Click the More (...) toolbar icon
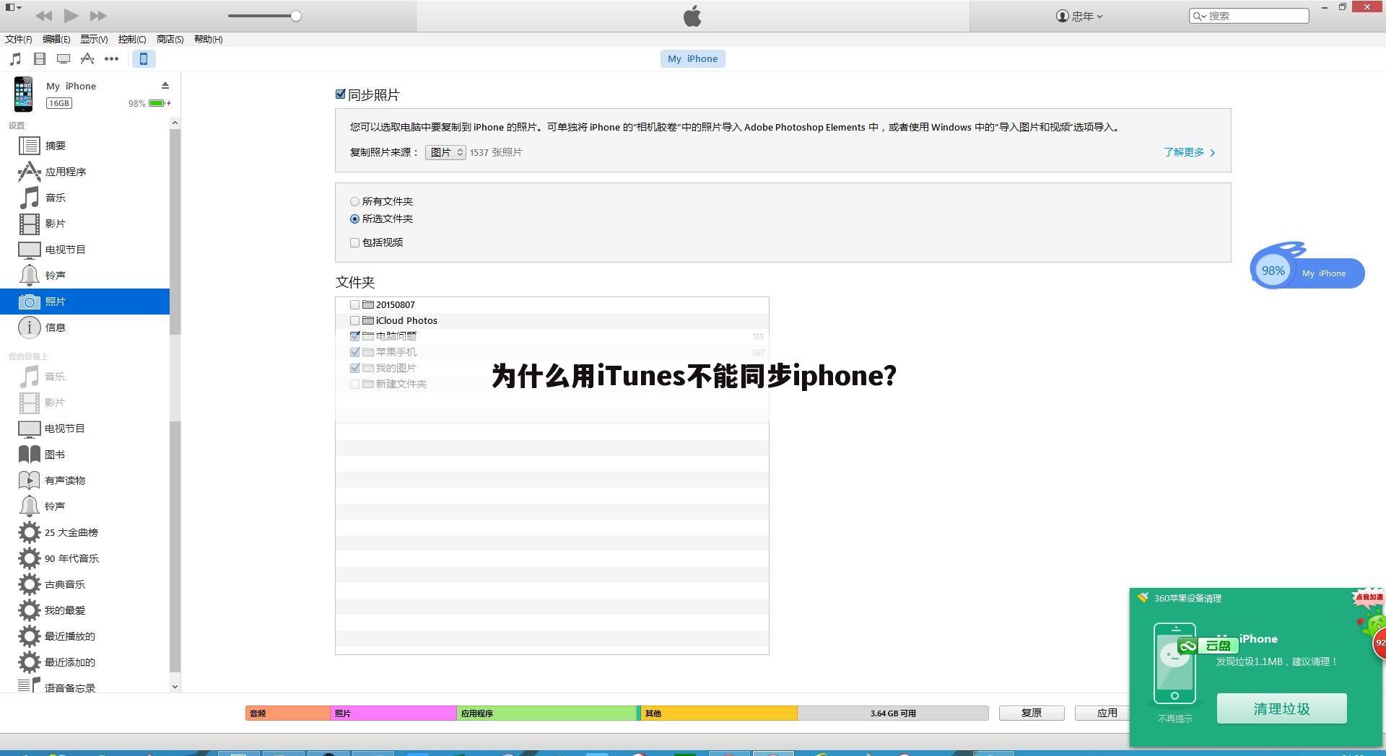This screenshot has height=756, width=1386. coord(112,59)
